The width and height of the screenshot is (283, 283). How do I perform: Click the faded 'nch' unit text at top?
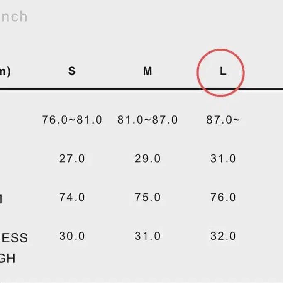pos(14,17)
